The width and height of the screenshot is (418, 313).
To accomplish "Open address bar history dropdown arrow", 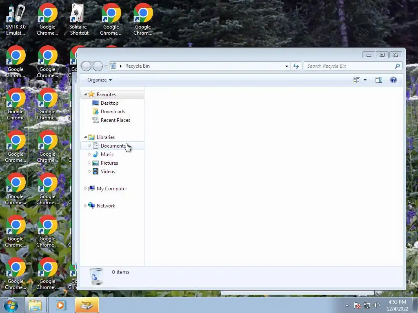I will (287, 66).
